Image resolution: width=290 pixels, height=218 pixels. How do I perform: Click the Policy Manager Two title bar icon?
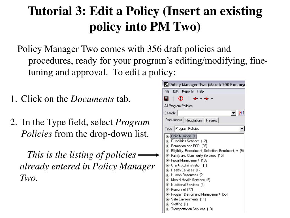point(166,85)
